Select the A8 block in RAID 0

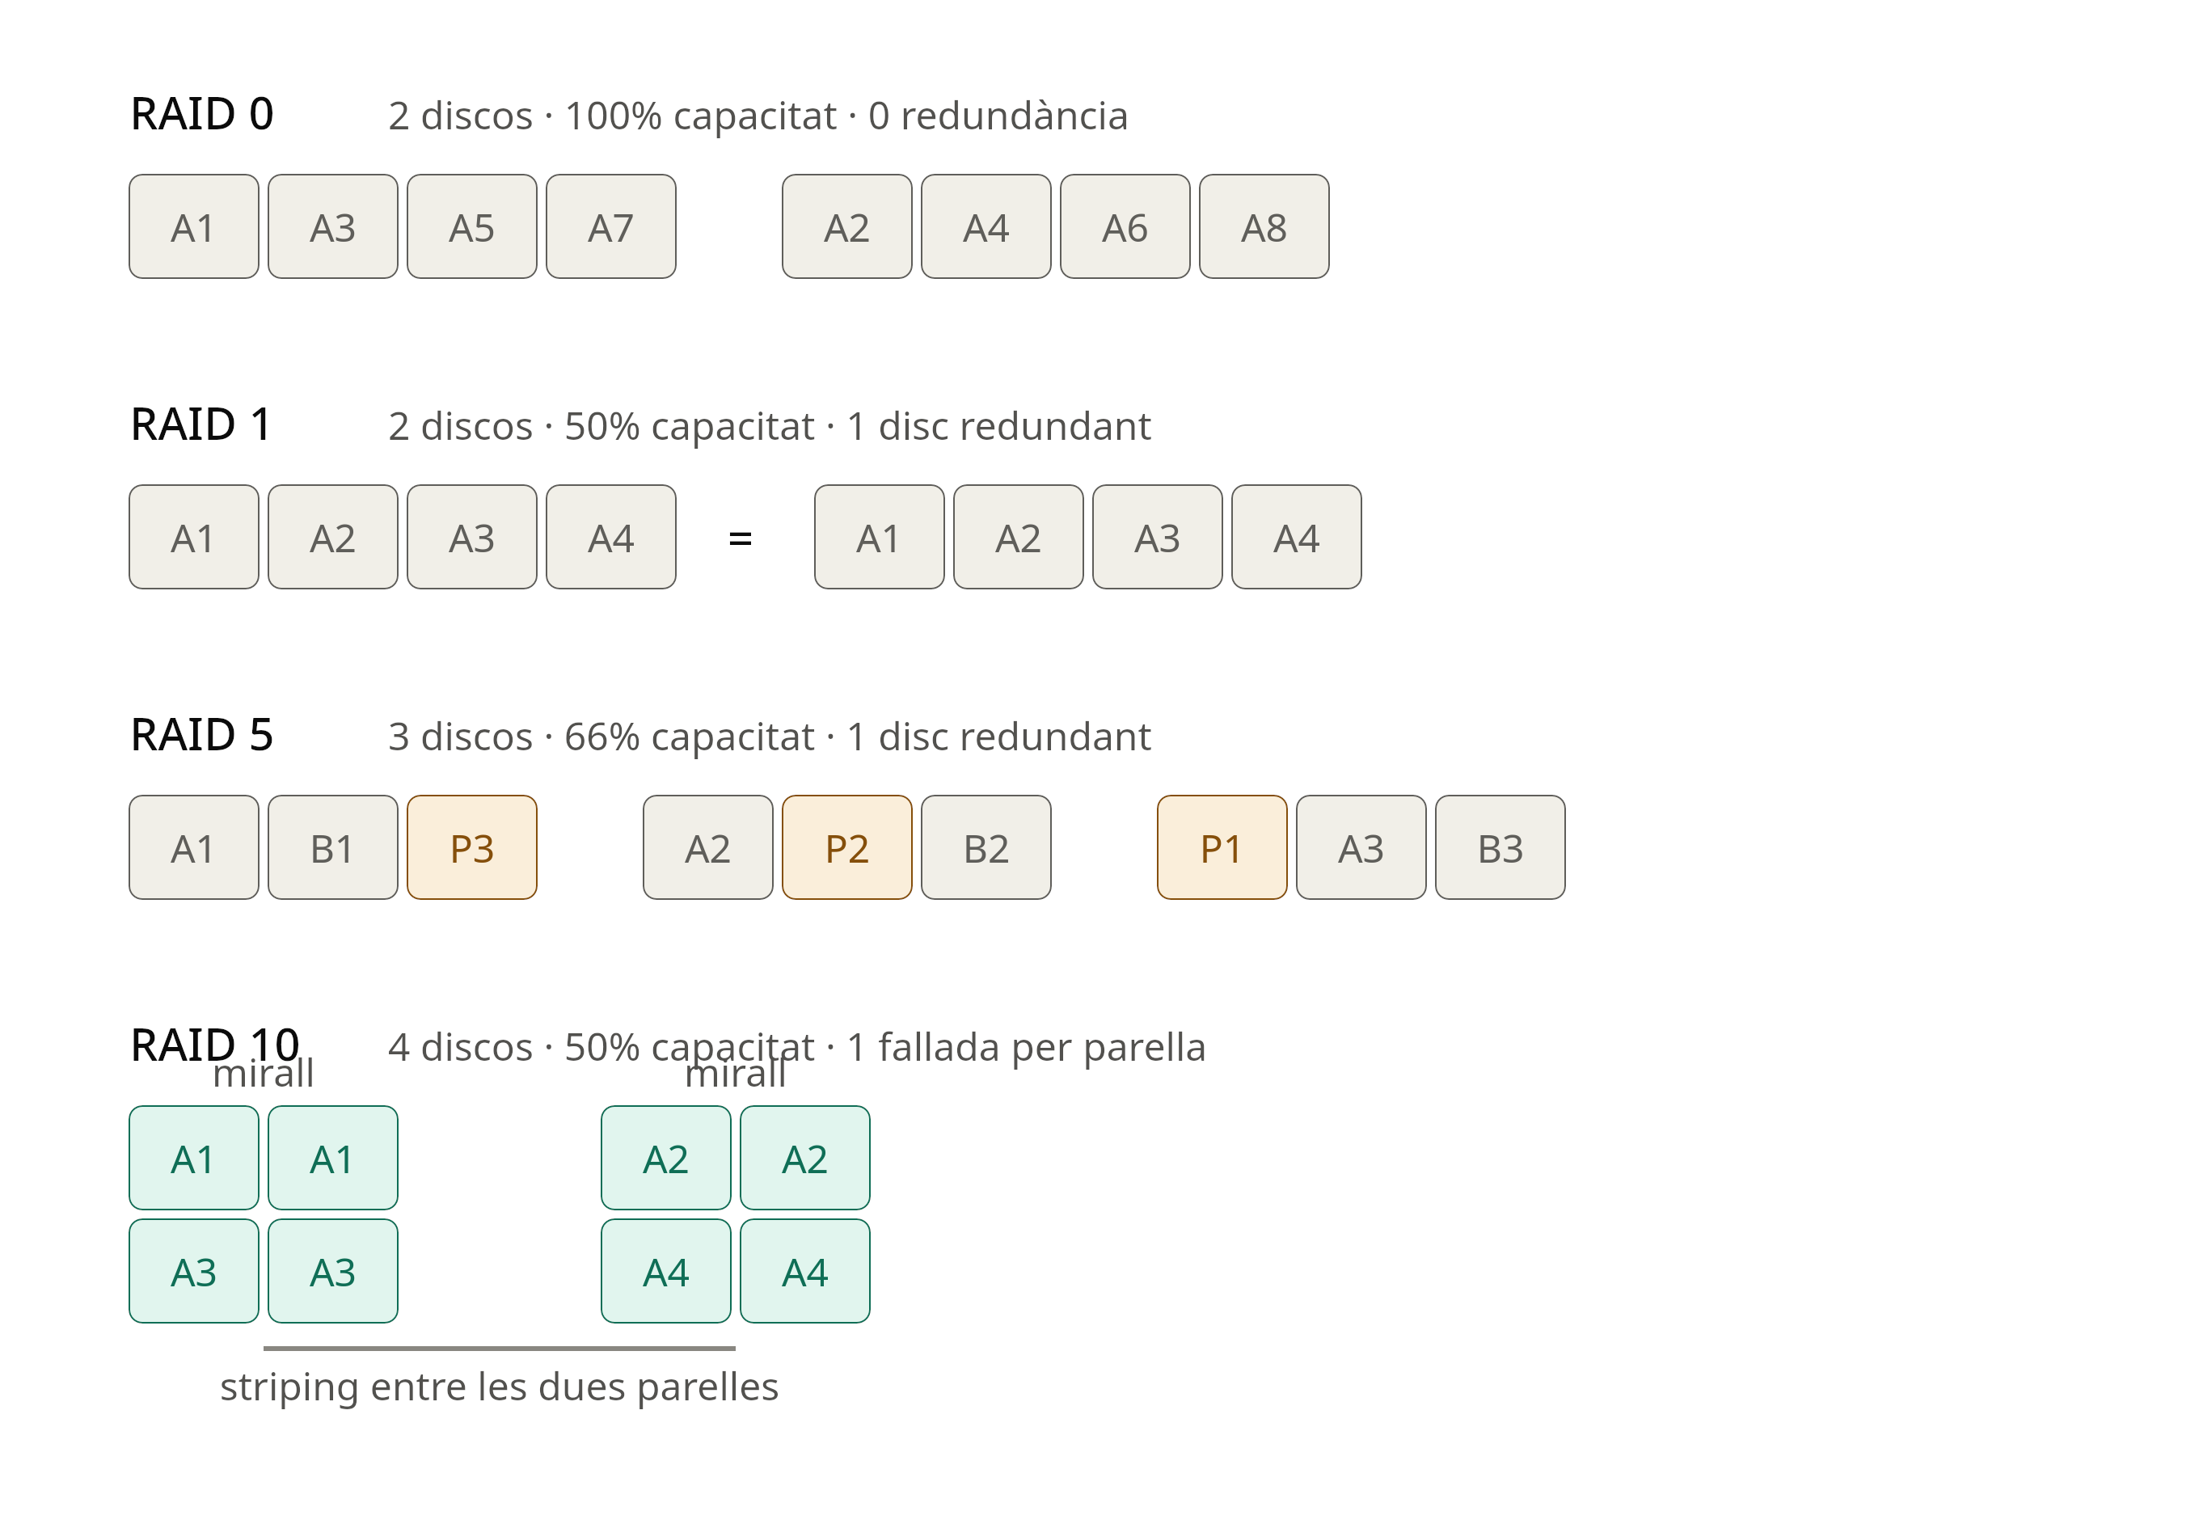(1264, 226)
